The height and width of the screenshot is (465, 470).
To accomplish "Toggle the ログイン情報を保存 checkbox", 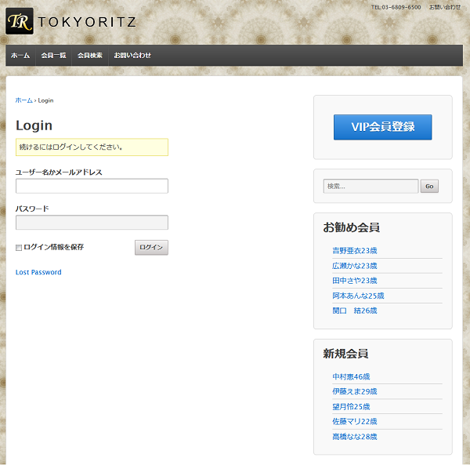I will pos(20,248).
